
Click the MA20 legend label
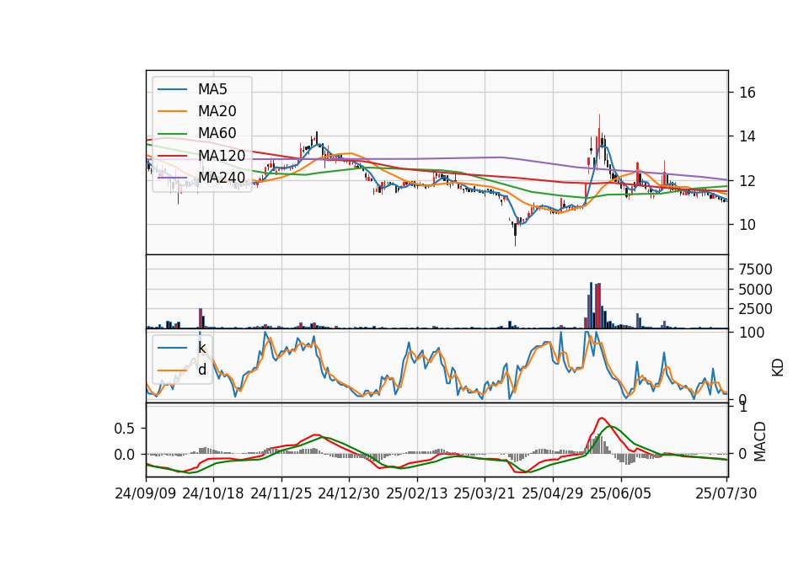point(217,111)
